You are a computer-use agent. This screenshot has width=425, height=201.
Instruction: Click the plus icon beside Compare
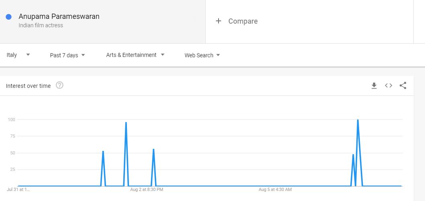[218, 21]
